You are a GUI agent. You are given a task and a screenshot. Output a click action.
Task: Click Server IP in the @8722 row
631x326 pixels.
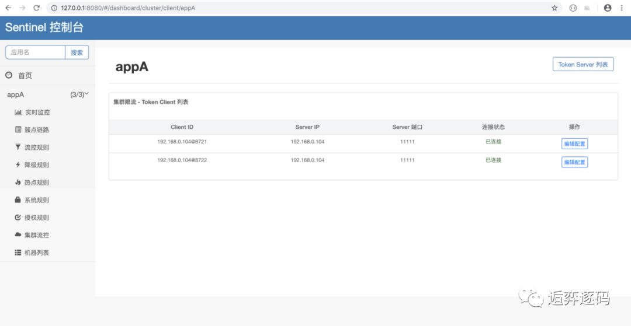(x=307, y=160)
